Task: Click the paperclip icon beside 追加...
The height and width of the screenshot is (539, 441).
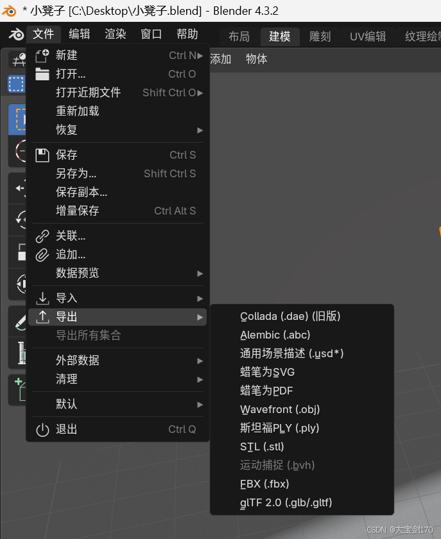Action: 42,254
